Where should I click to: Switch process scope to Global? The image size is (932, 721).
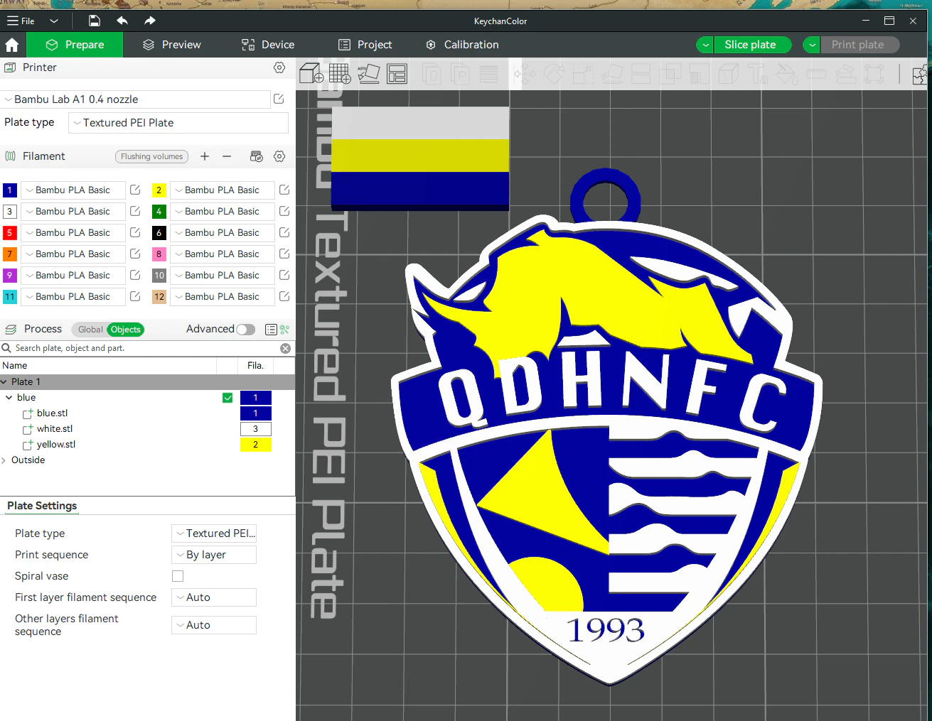pos(90,330)
